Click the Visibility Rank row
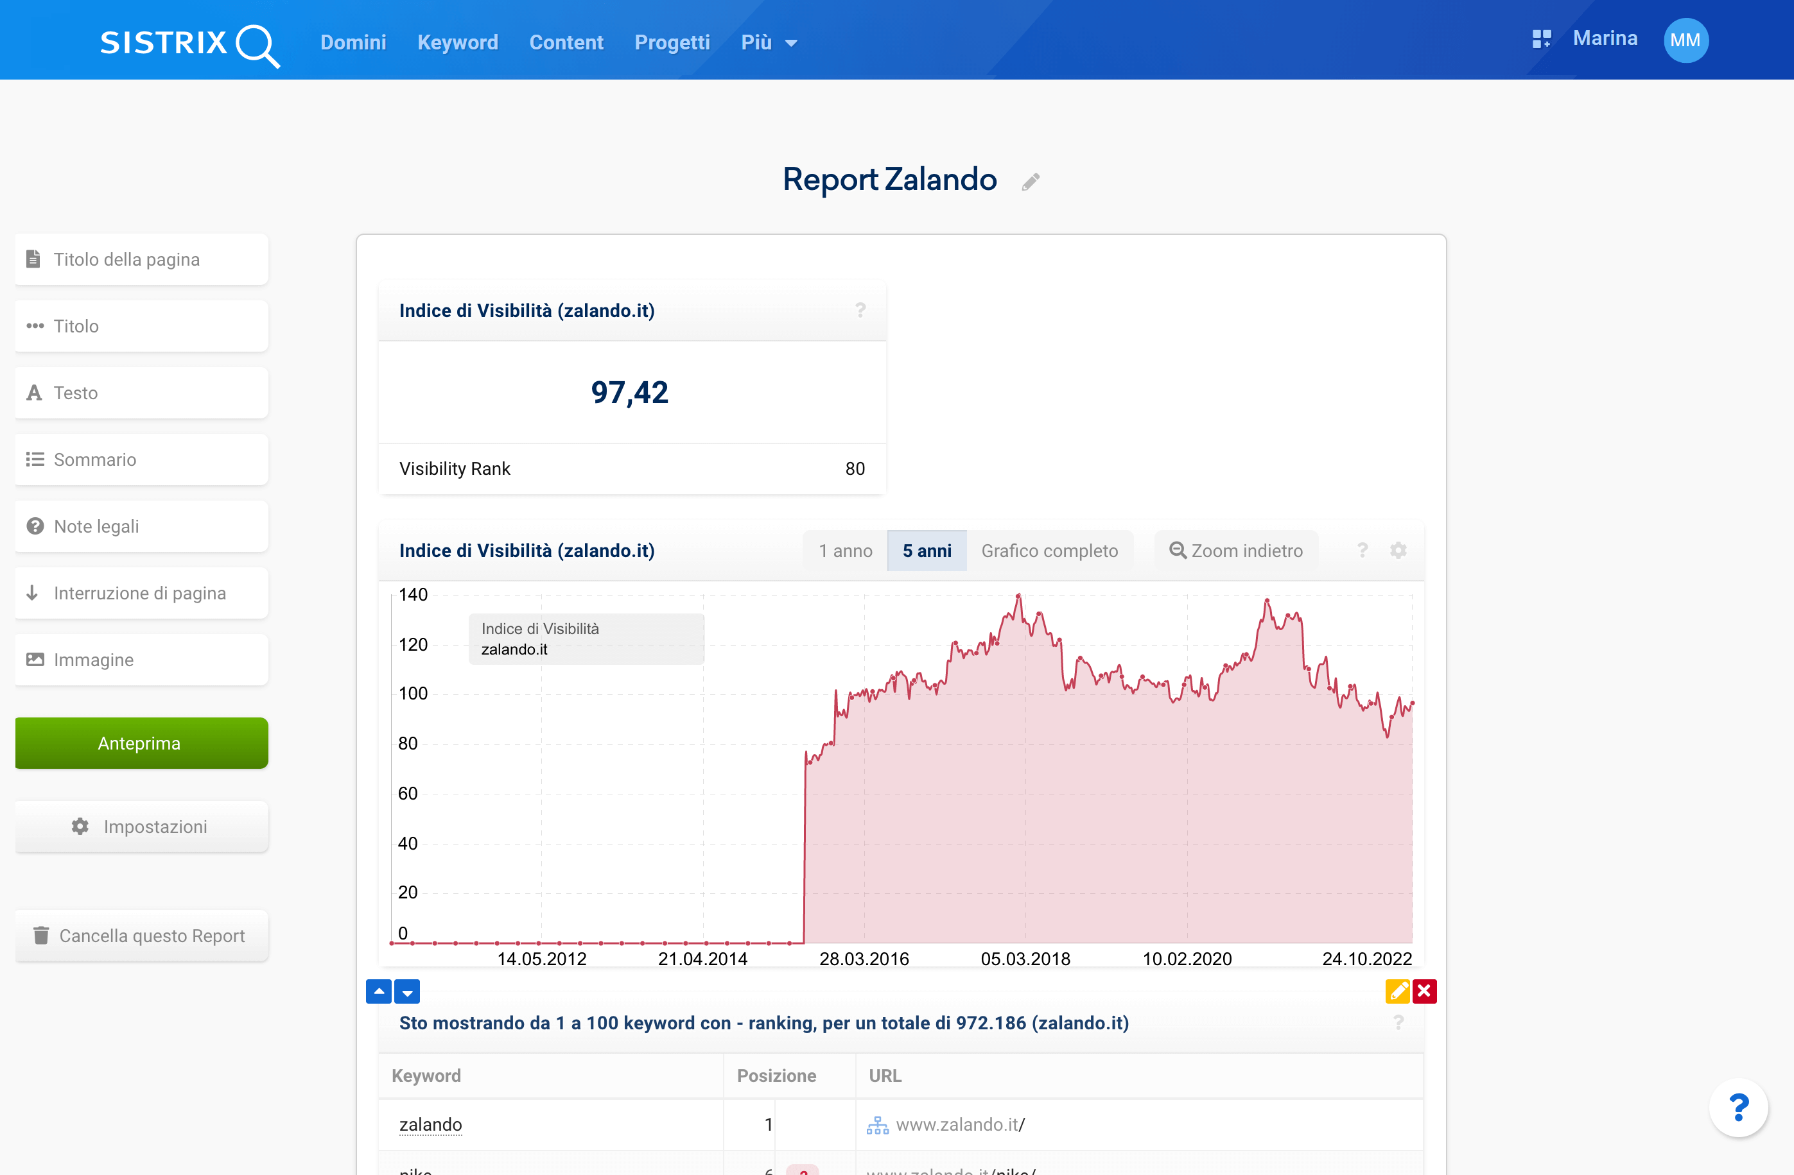The image size is (1794, 1175). click(x=632, y=468)
